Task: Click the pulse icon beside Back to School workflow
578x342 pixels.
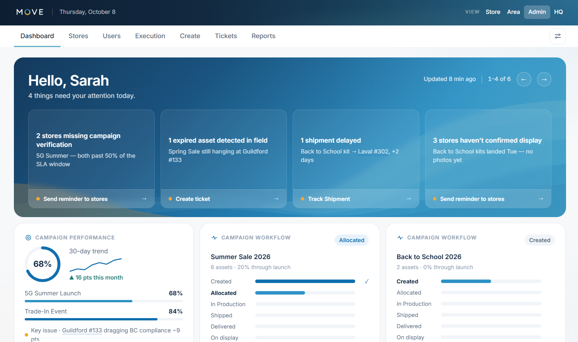Action: [x=400, y=238]
